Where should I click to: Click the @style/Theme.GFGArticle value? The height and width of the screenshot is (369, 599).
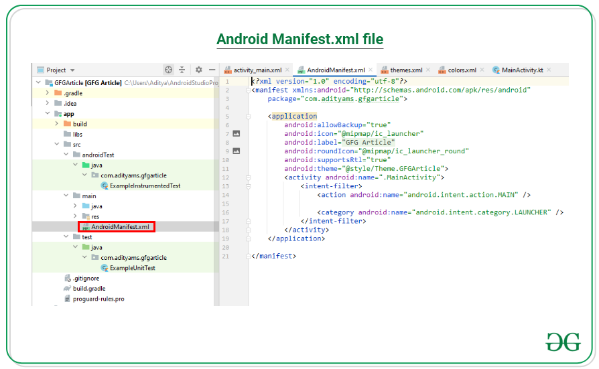tap(393, 169)
